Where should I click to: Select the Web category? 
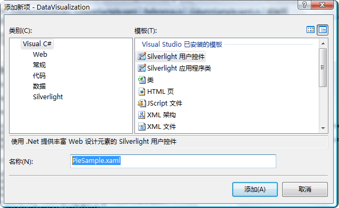click(40, 55)
